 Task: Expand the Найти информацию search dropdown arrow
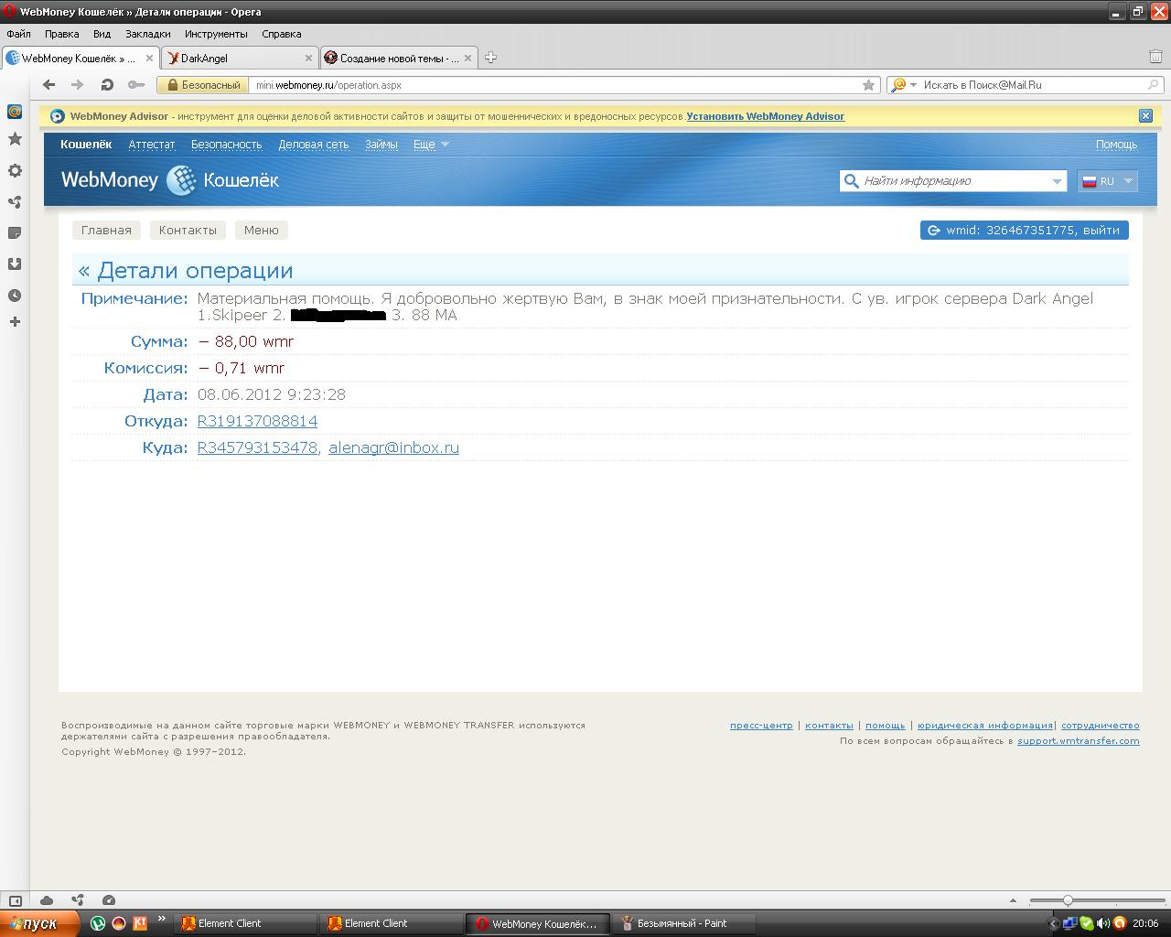pyautogui.click(x=1057, y=181)
